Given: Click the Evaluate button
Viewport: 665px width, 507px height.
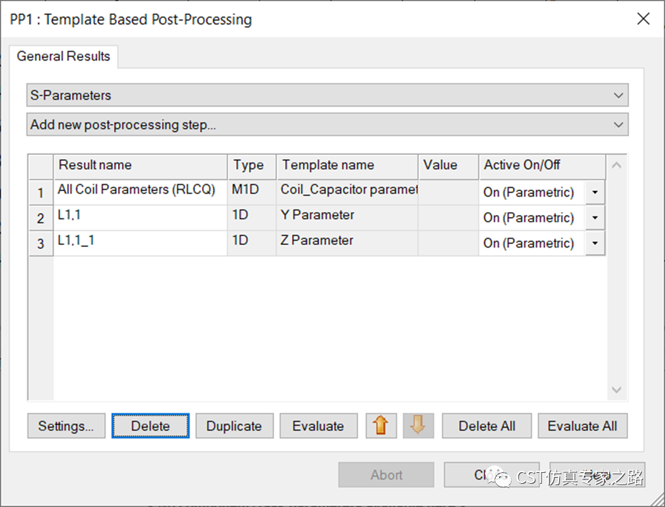Looking at the screenshot, I should point(318,426).
